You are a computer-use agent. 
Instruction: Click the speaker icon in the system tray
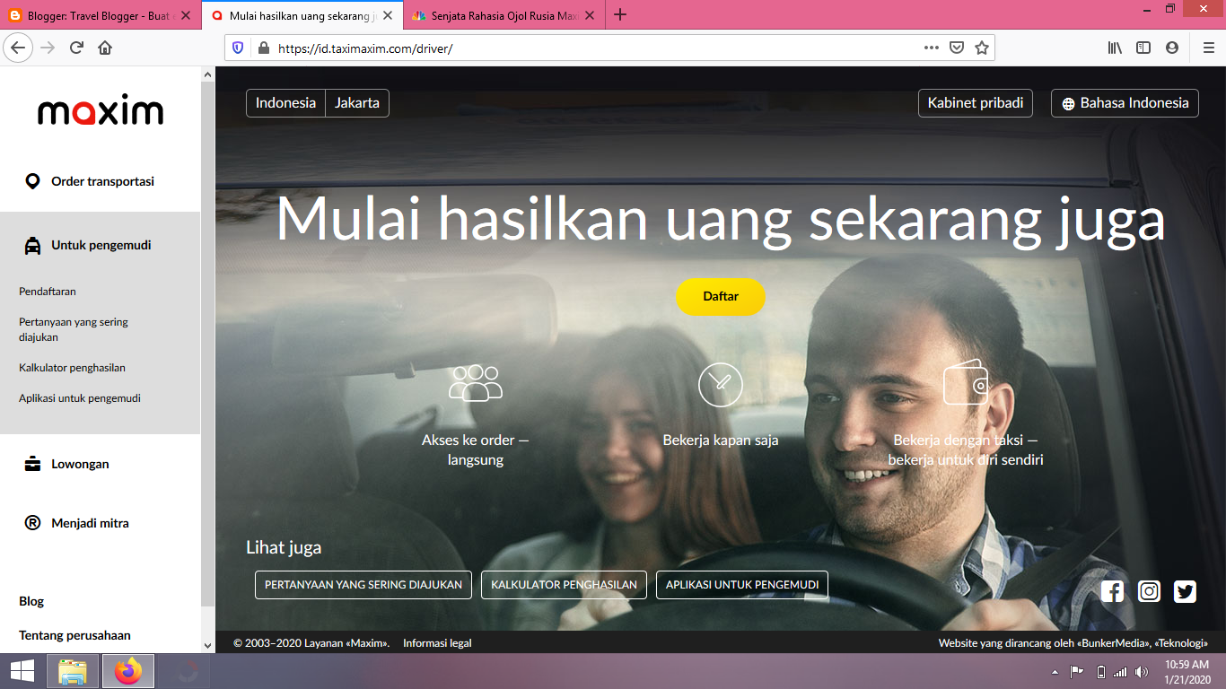1140,670
